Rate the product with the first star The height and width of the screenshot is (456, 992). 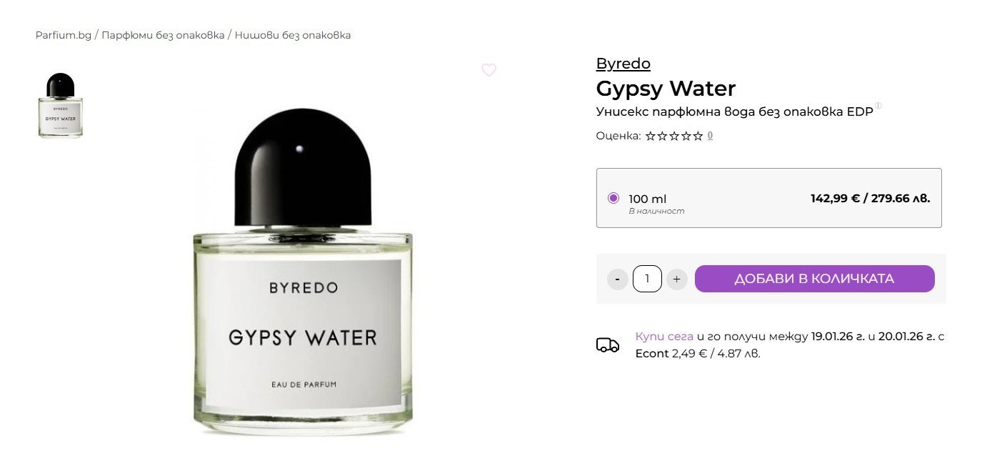pyautogui.click(x=651, y=136)
